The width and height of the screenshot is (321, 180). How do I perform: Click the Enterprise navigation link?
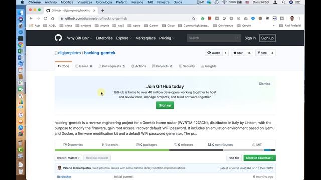pos(104,38)
